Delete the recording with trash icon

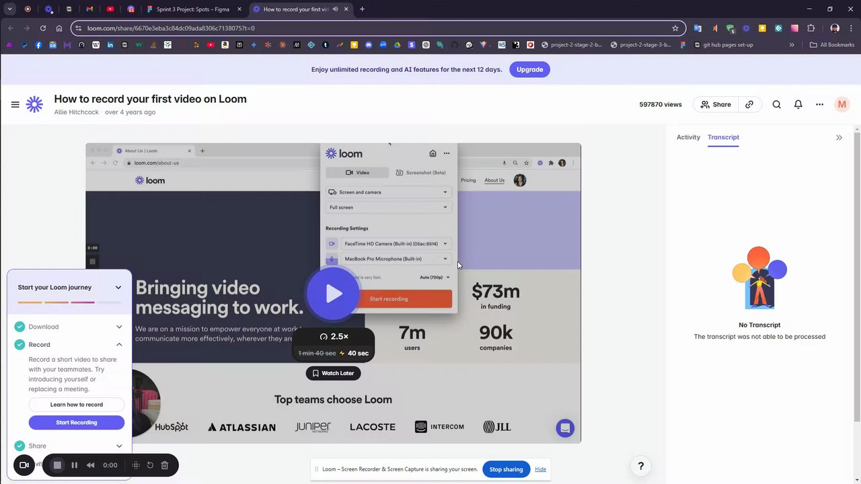[164, 465]
